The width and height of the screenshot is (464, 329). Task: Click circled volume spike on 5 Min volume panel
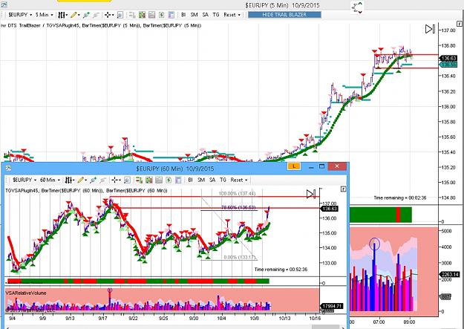point(374,244)
